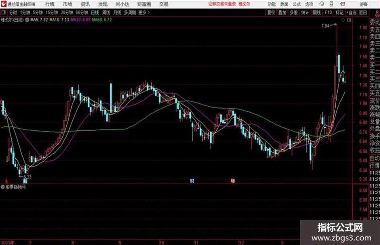Click the 6.23 low price label
The height and width of the screenshot is (245, 380).
[x=27, y=177]
